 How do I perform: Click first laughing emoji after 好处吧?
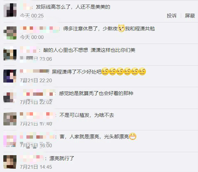(x=105, y=72)
